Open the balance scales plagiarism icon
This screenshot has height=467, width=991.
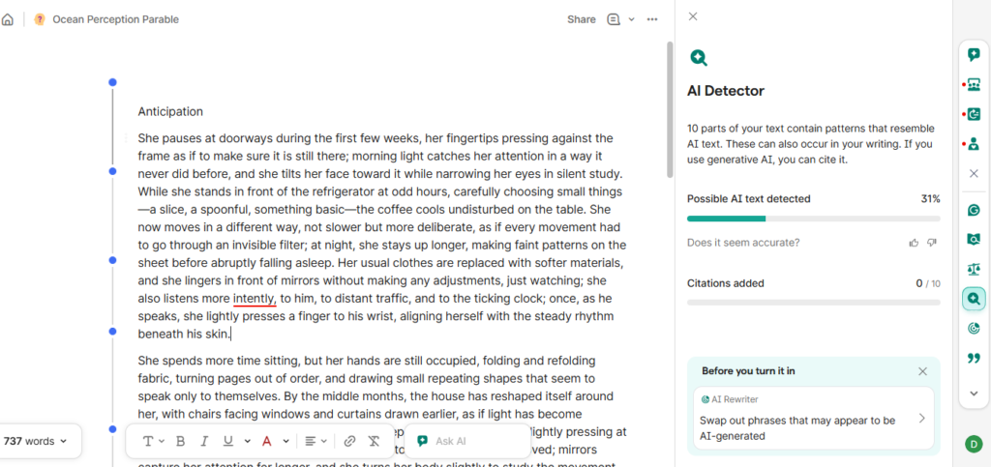click(974, 270)
